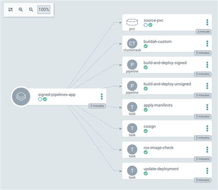
Task: Click the '3 minutes' badge on update-deployment
Action: tap(203, 180)
